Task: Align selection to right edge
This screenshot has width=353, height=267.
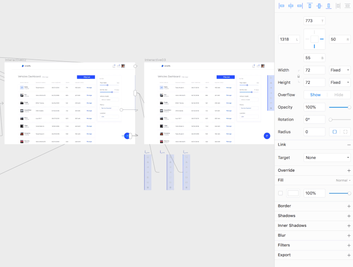Action: [x=300, y=6]
